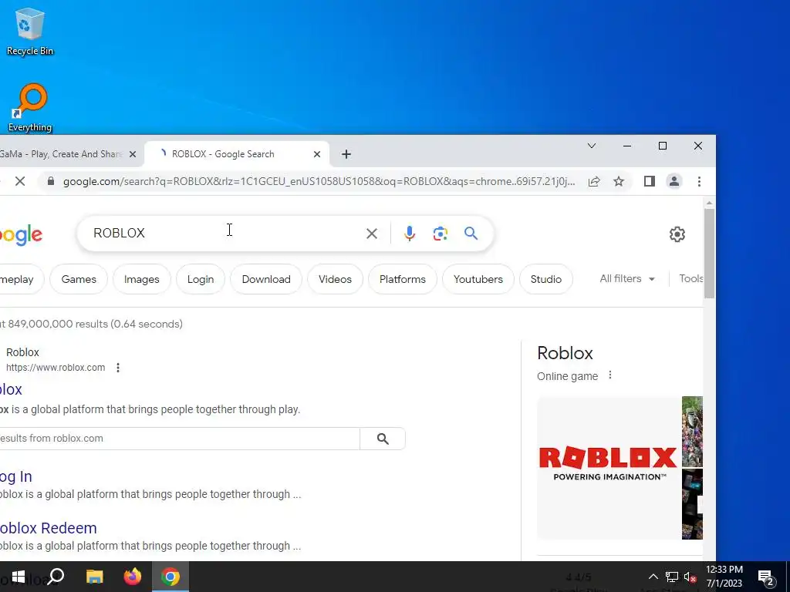Close the ROBLOX Google Search tab
Screen dimensions: 790x592
tap(317, 154)
